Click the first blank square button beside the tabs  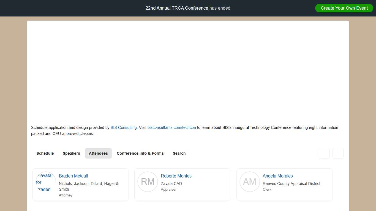click(x=324, y=153)
